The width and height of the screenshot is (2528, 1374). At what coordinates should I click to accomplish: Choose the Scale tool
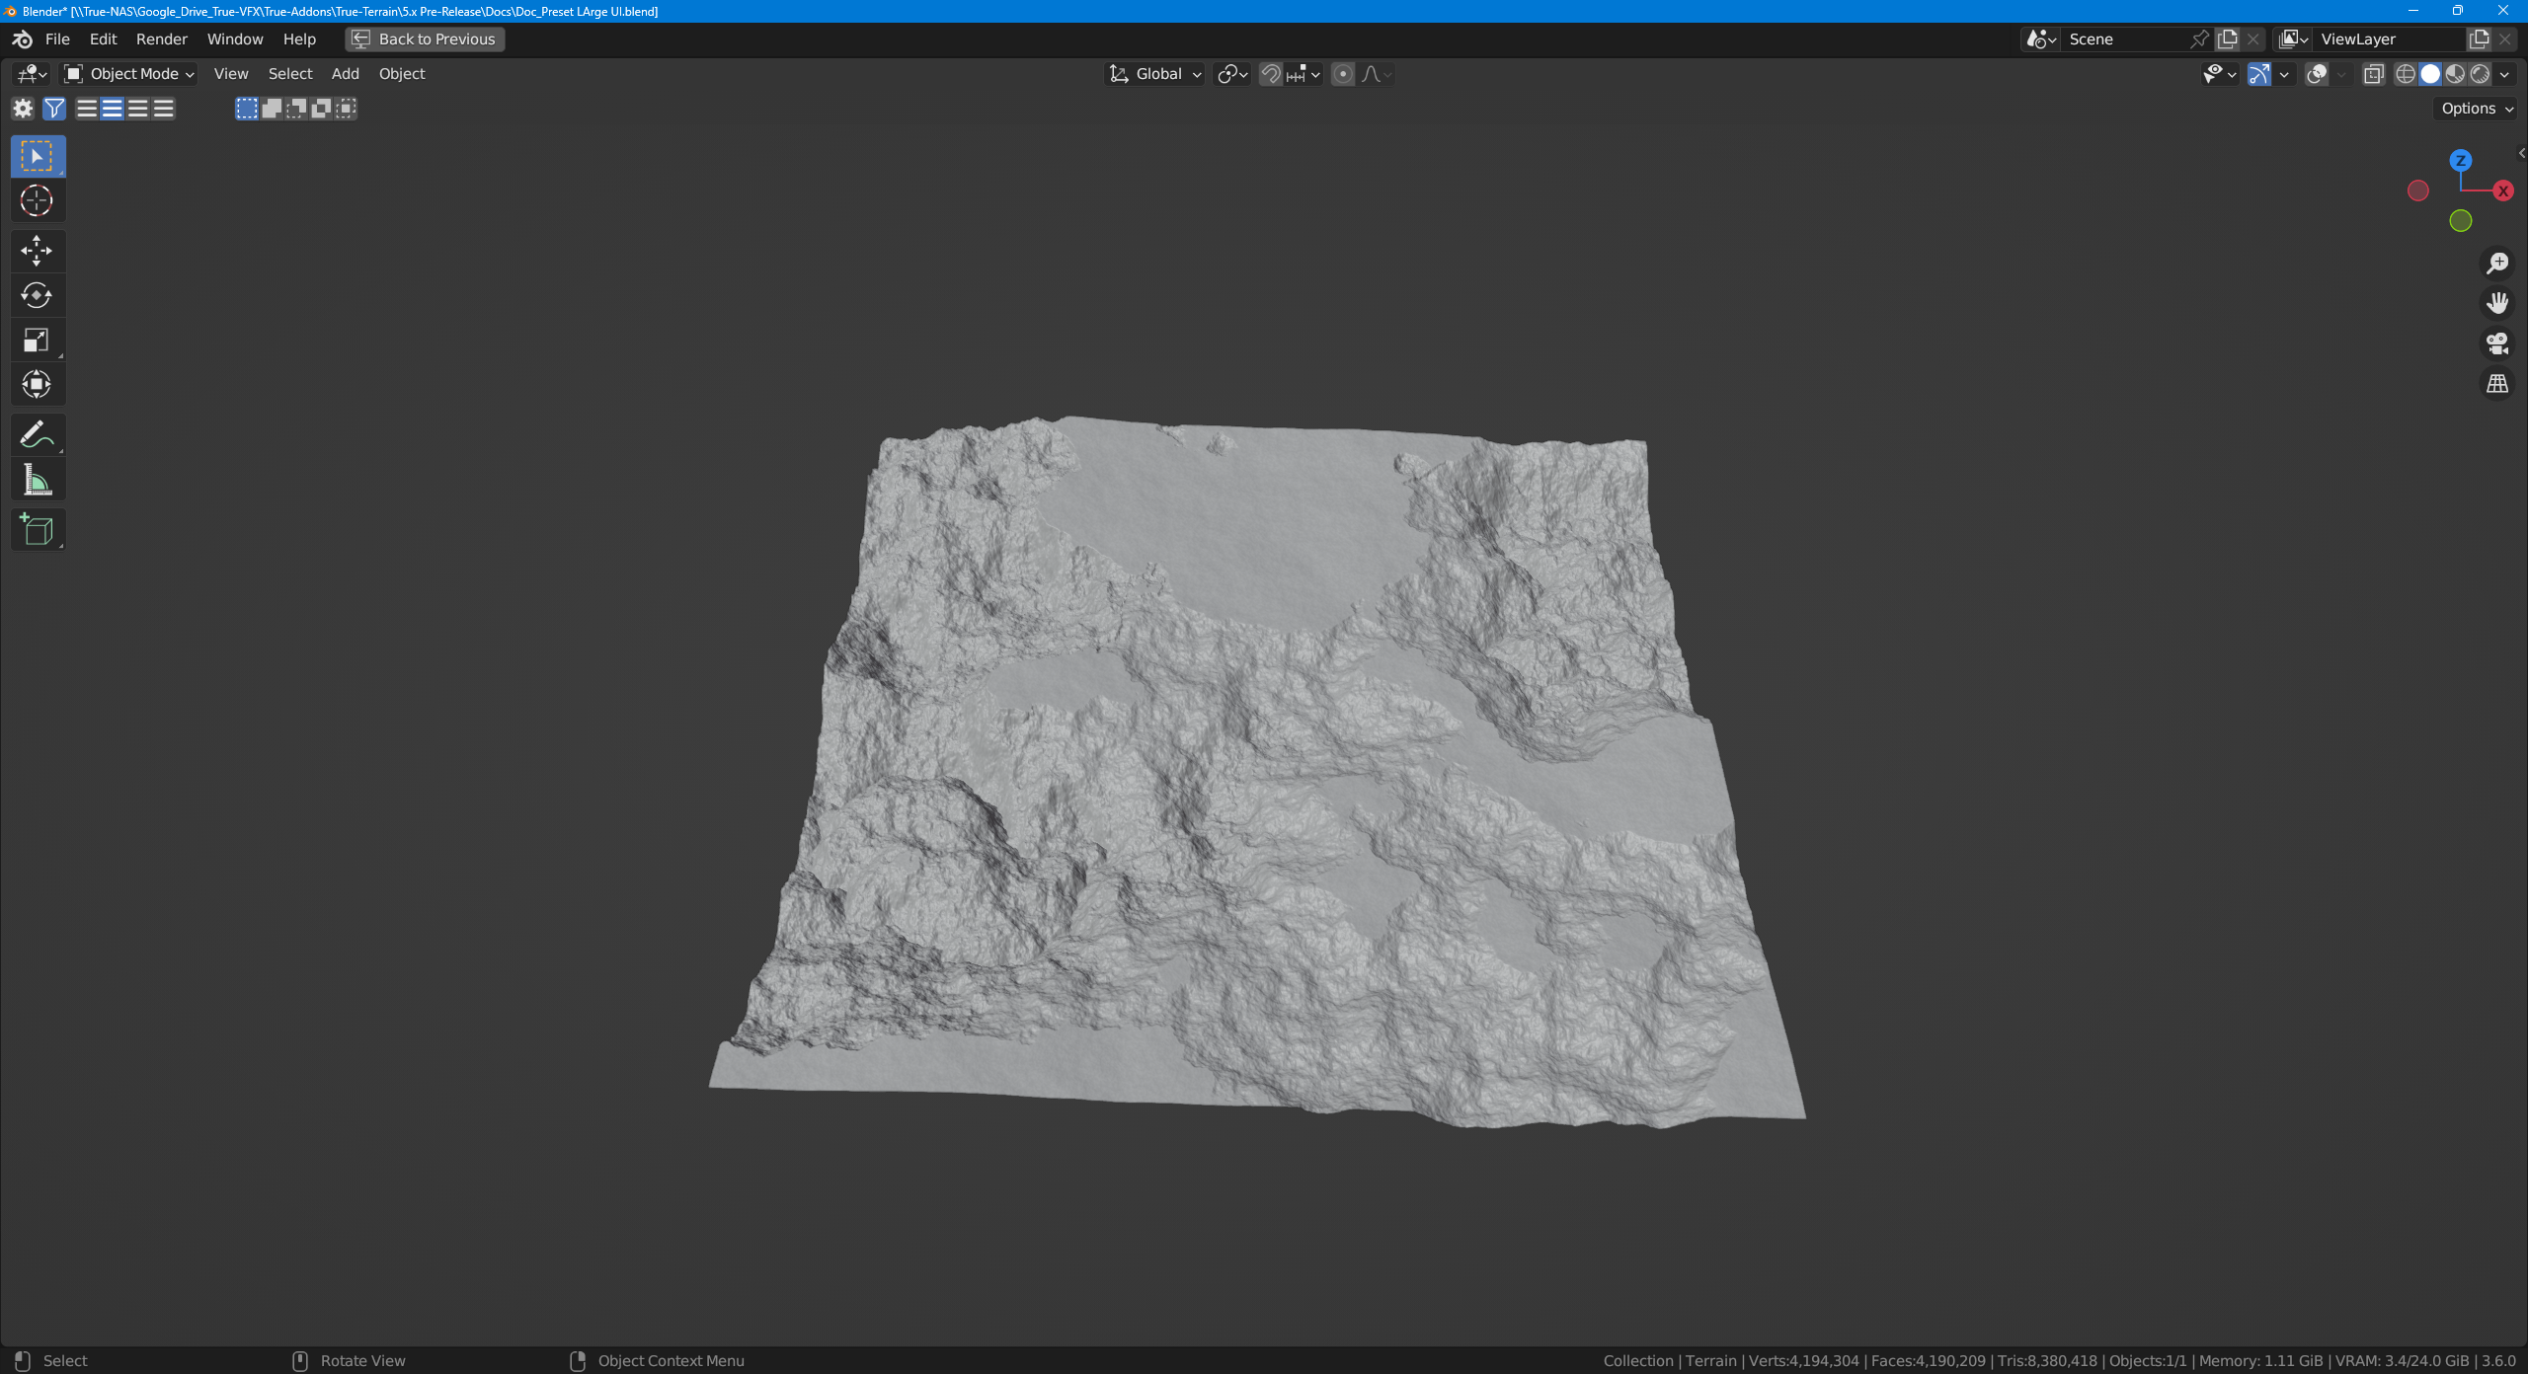(x=37, y=341)
